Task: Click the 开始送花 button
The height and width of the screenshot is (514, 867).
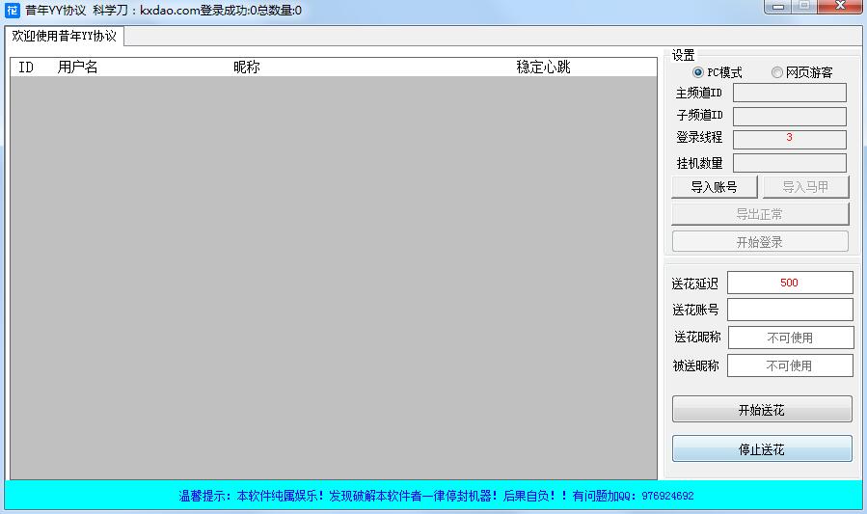Action: tap(762, 410)
